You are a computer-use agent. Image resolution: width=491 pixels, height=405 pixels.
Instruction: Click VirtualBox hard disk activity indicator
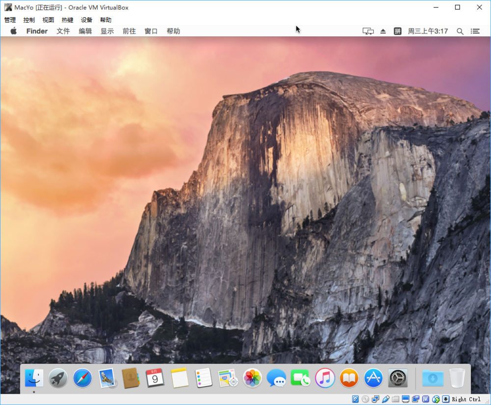355,399
